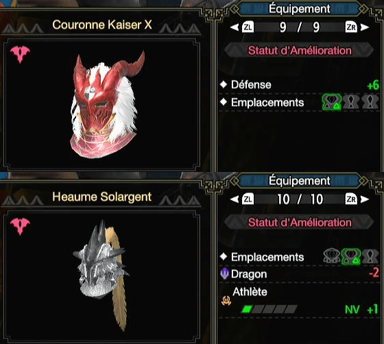Click the pink bat emblem on Heaume Solargent
384x344 pixels.
20,226
